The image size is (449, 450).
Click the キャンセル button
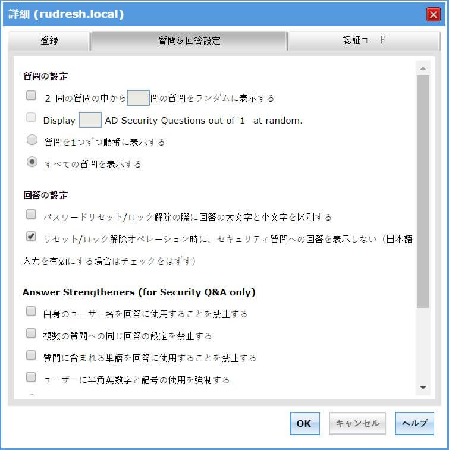coord(357,423)
